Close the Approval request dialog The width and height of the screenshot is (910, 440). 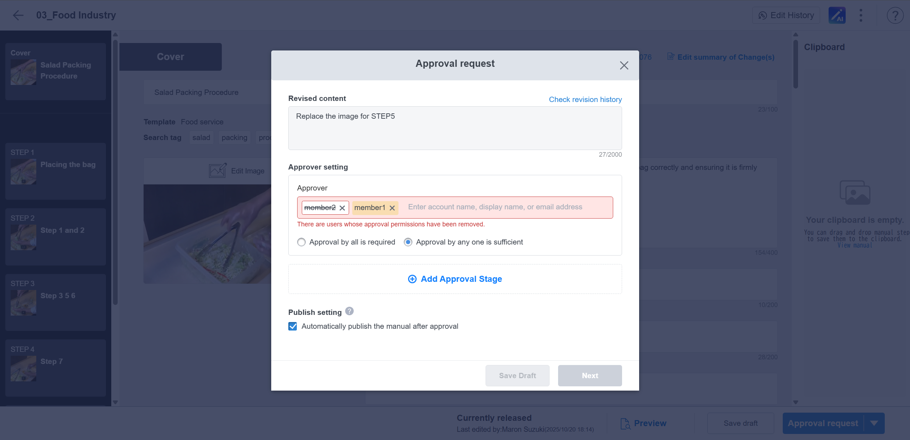coord(624,65)
